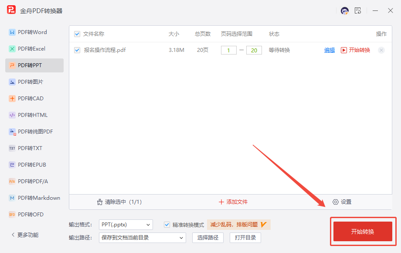Go back to 更多功能

(x=25, y=235)
